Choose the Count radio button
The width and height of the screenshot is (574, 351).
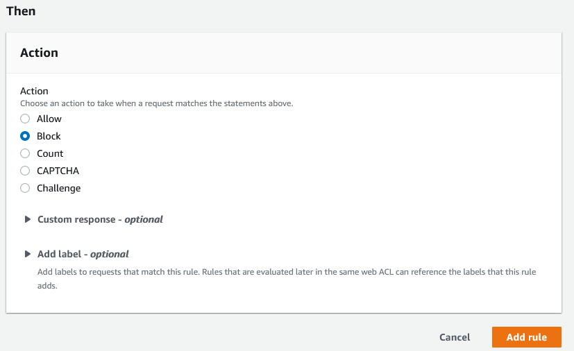pyautogui.click(x=25, y=153)
